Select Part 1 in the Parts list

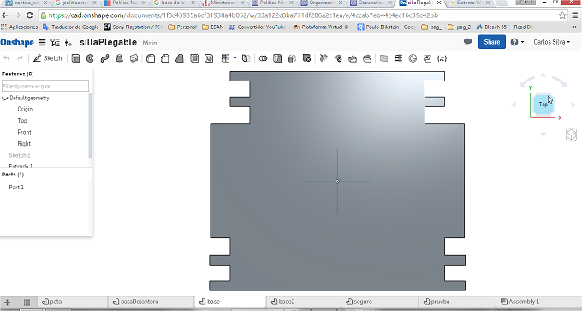coord(16,188)
